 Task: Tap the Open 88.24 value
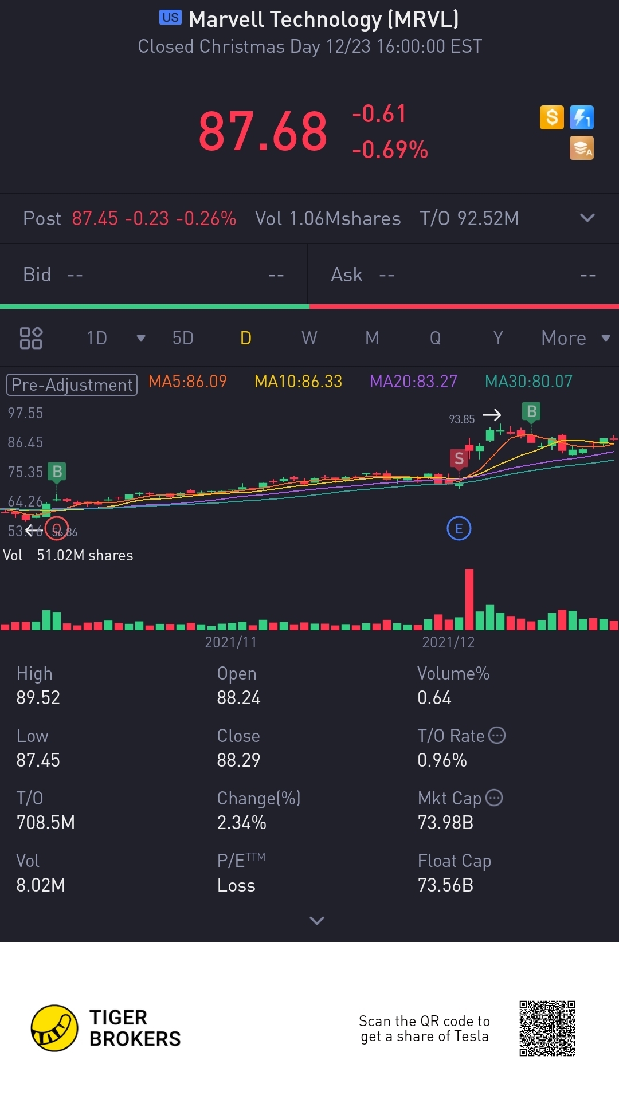[238, 697]
